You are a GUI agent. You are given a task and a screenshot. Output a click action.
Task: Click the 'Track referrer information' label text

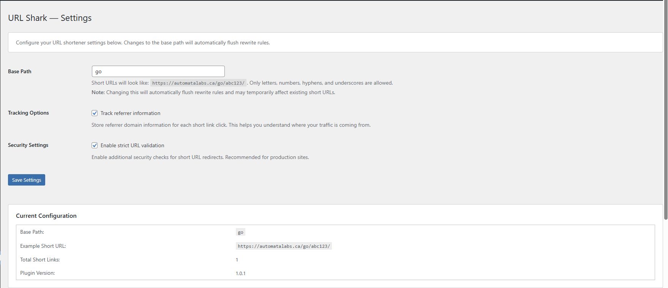pos(130,113)
